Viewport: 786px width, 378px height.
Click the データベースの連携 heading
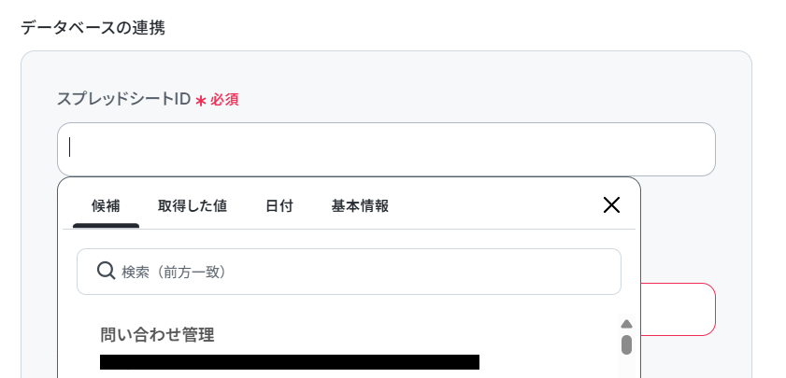[x=93, y=28]
